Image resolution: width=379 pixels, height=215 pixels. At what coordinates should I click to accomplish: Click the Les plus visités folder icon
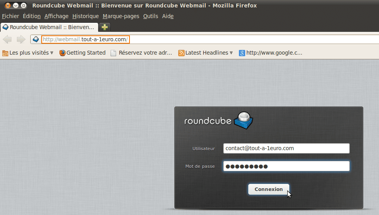point(6,53)
